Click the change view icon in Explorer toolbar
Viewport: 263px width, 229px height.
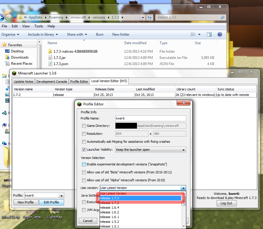(193, 34)
